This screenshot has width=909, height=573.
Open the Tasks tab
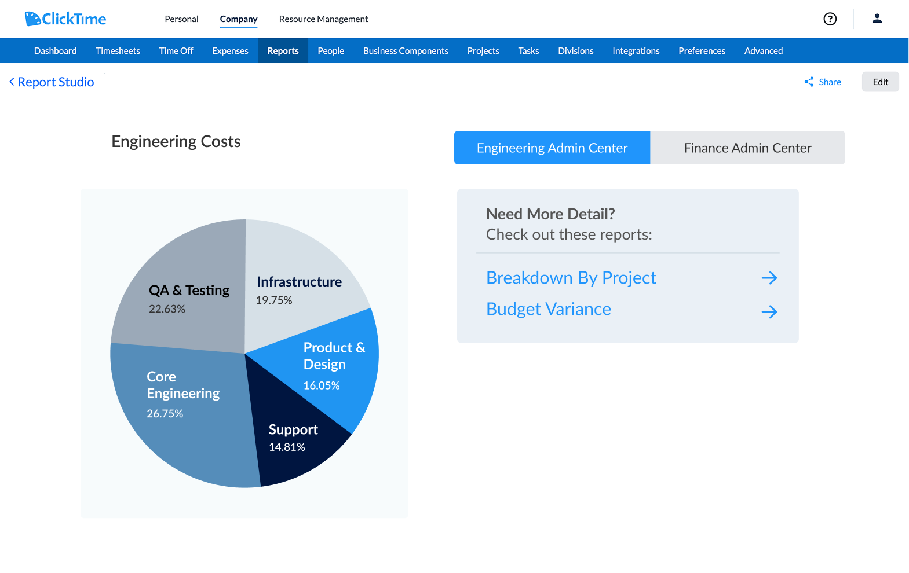[x=528, y=51]
